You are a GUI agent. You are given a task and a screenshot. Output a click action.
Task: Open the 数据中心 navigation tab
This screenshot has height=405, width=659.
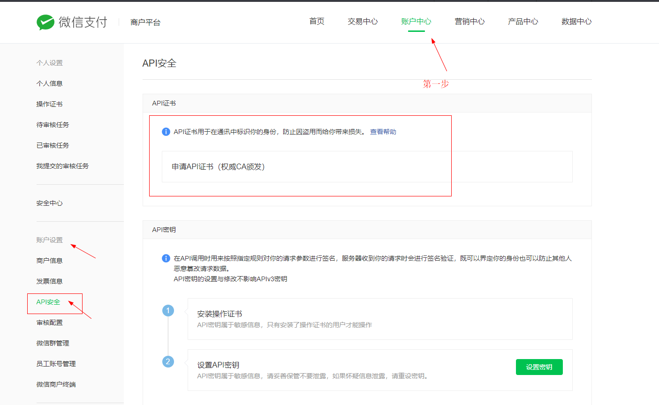click(576, 22)
